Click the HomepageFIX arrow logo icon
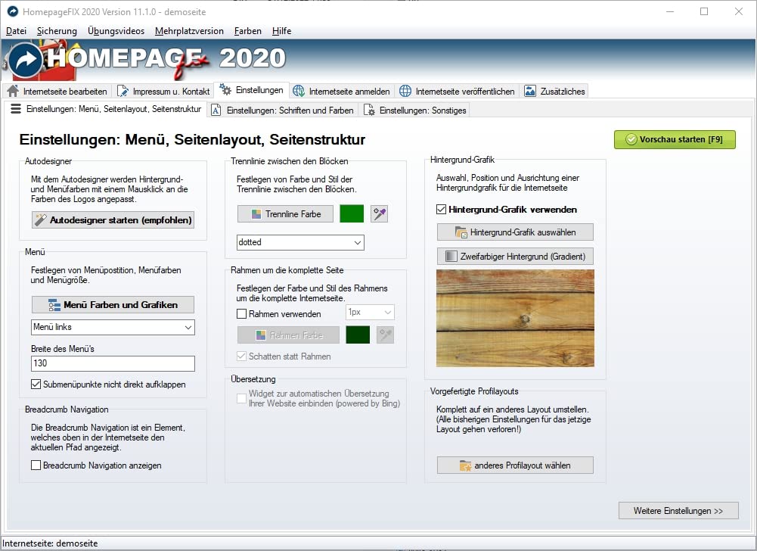Viewport: 757px width, 551px height. [26, 61]
